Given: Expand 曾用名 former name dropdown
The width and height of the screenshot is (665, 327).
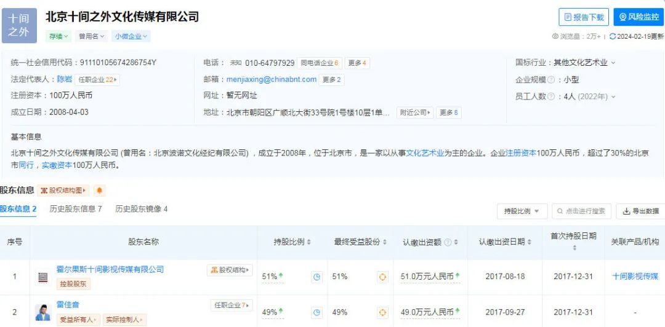Looking at the screenshot, I should coord(92,36).
